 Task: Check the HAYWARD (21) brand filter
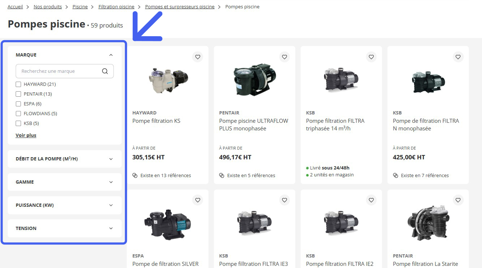18,84
